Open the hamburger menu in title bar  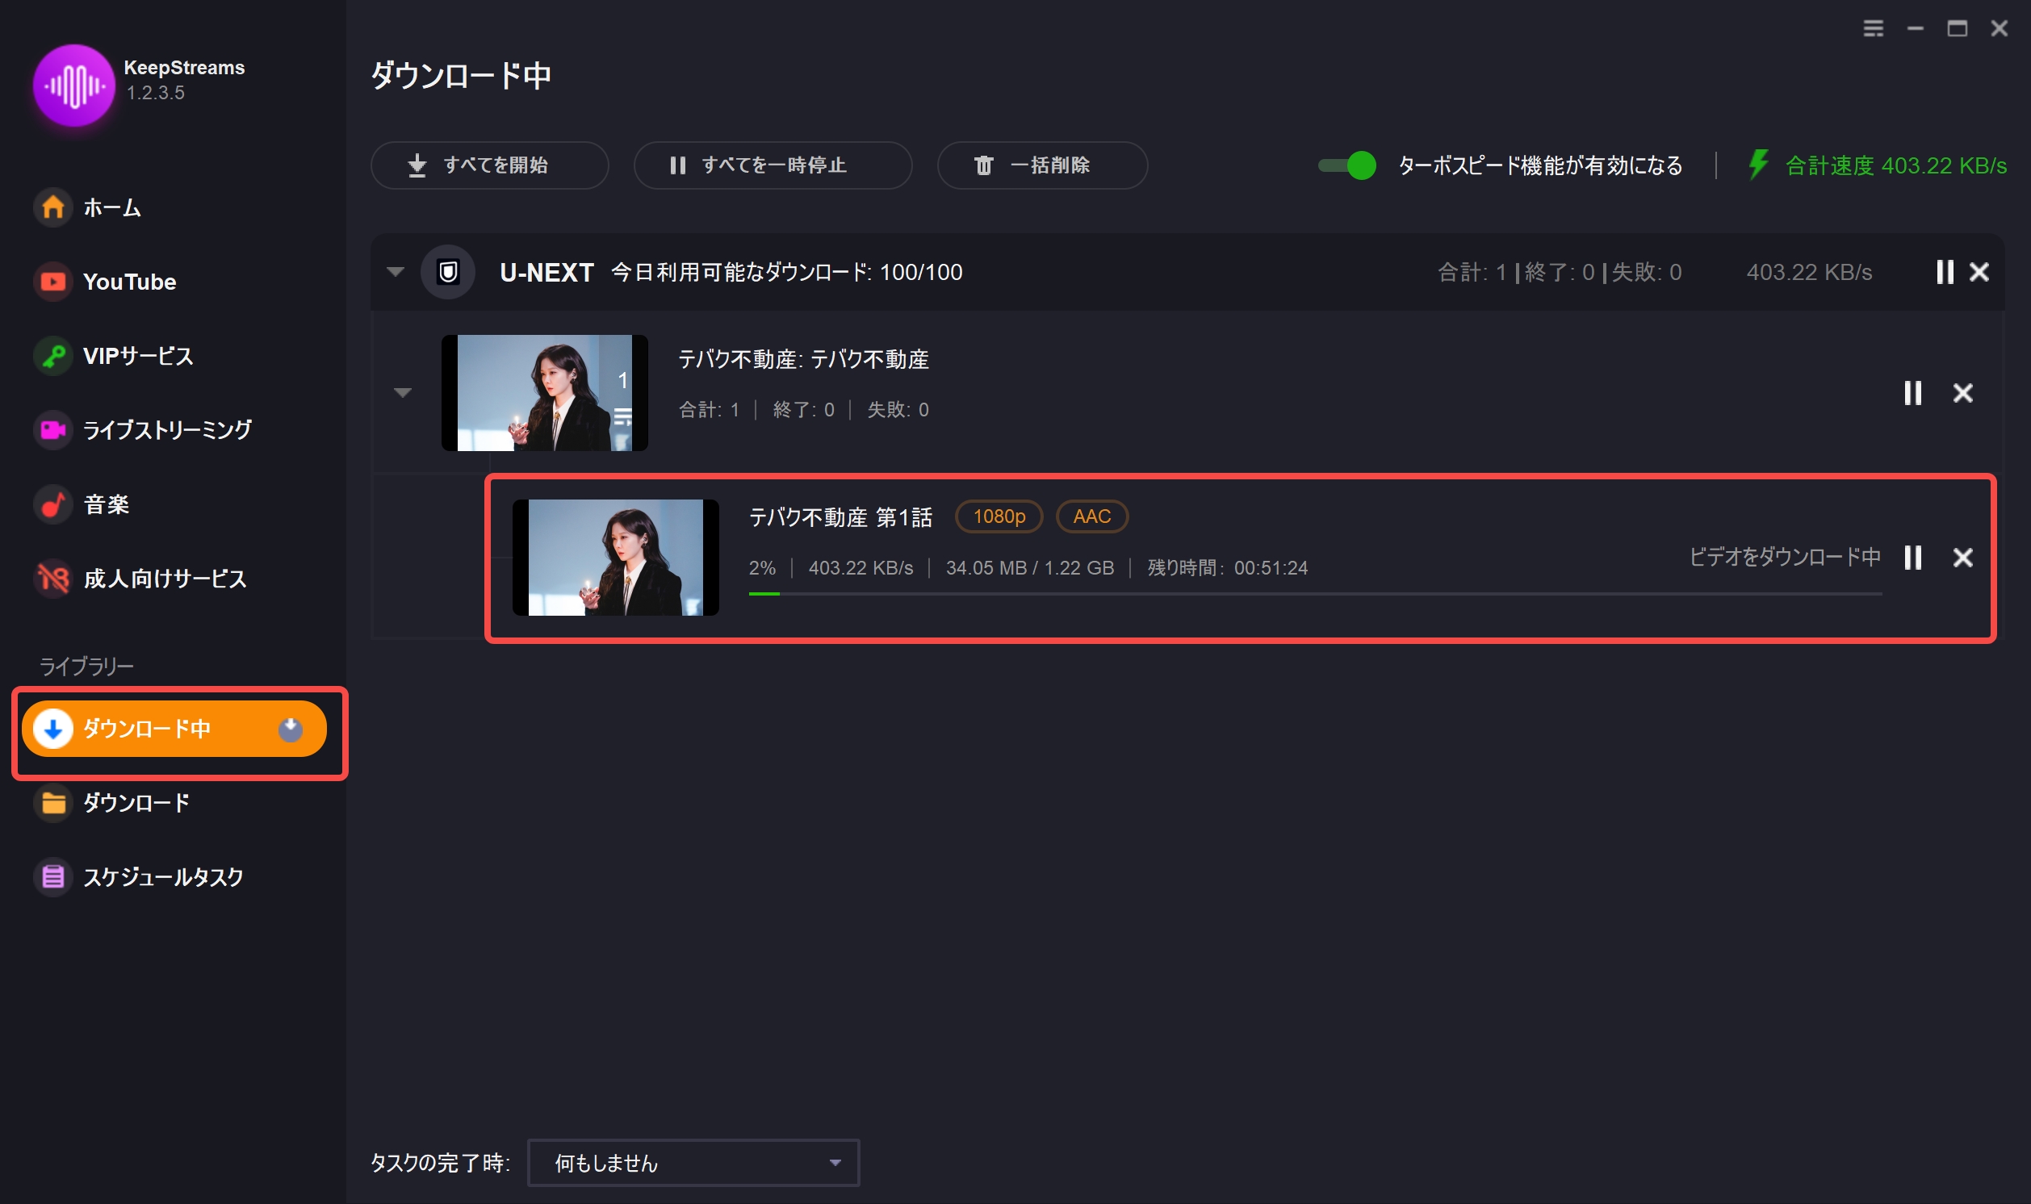tap(1873, 29)
